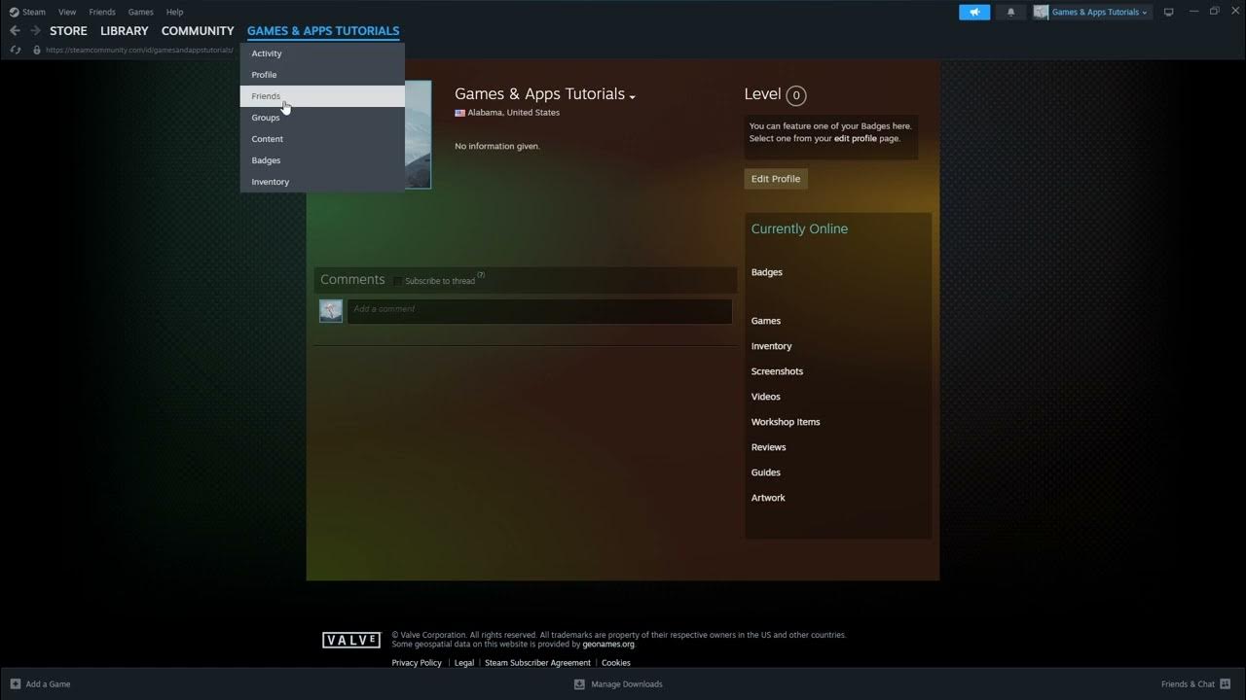Open the profile name dropdown arrow

632,96
